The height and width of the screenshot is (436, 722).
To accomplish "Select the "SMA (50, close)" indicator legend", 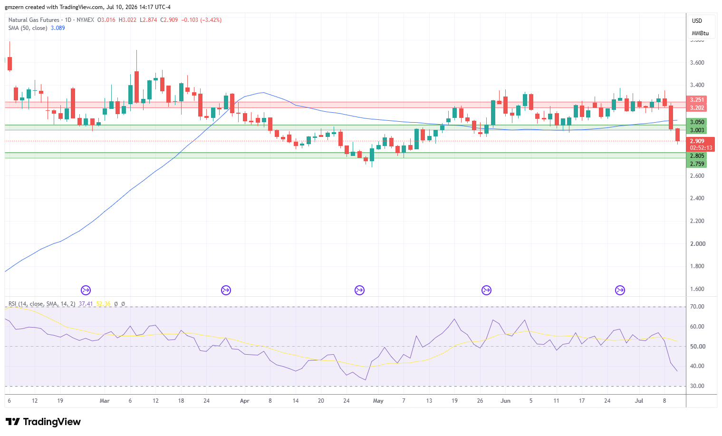I will [x=28, y=28].
